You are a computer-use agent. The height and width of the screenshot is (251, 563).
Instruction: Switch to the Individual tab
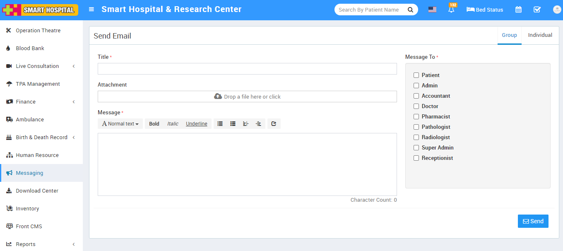[x=540, y=35]
